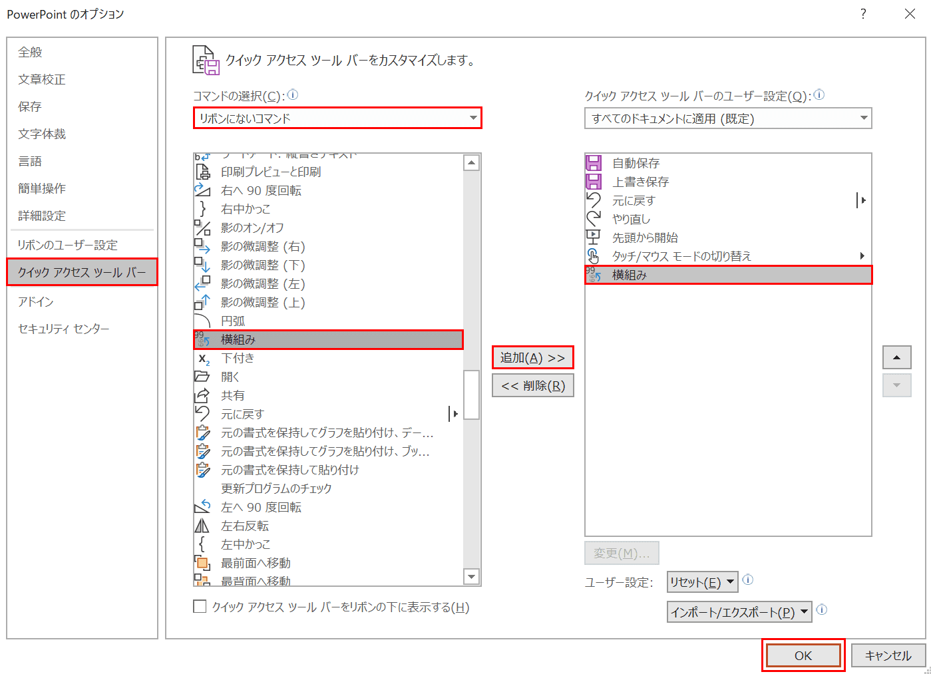
Task: Toggle show Quick Access Toolbar below ribbon checkbox
Action: [200, 607]
